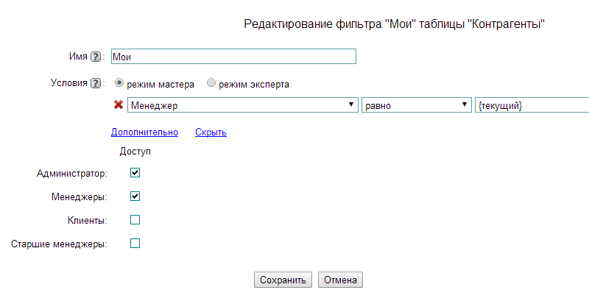Click the Доступ section heading
Viewport: 589px width, 301px height.
point(135,152)
